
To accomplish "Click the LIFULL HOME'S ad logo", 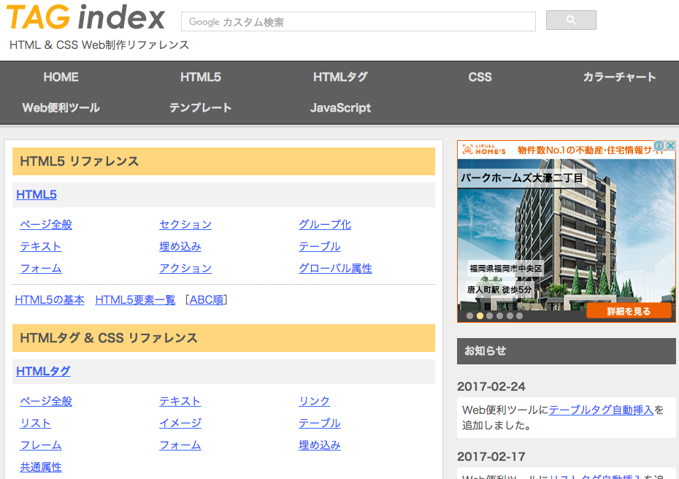I will pos(484,150).
